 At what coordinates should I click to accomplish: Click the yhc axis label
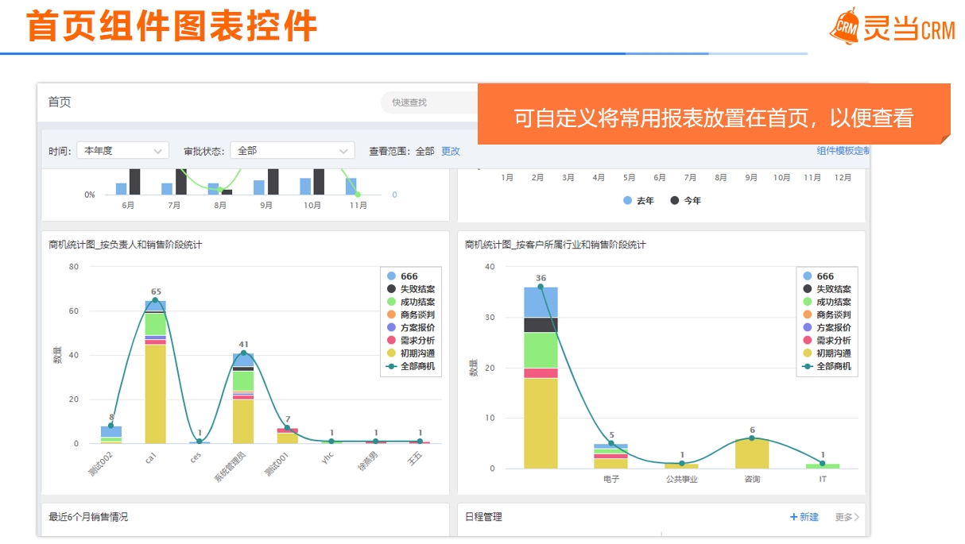coord(327,458)
